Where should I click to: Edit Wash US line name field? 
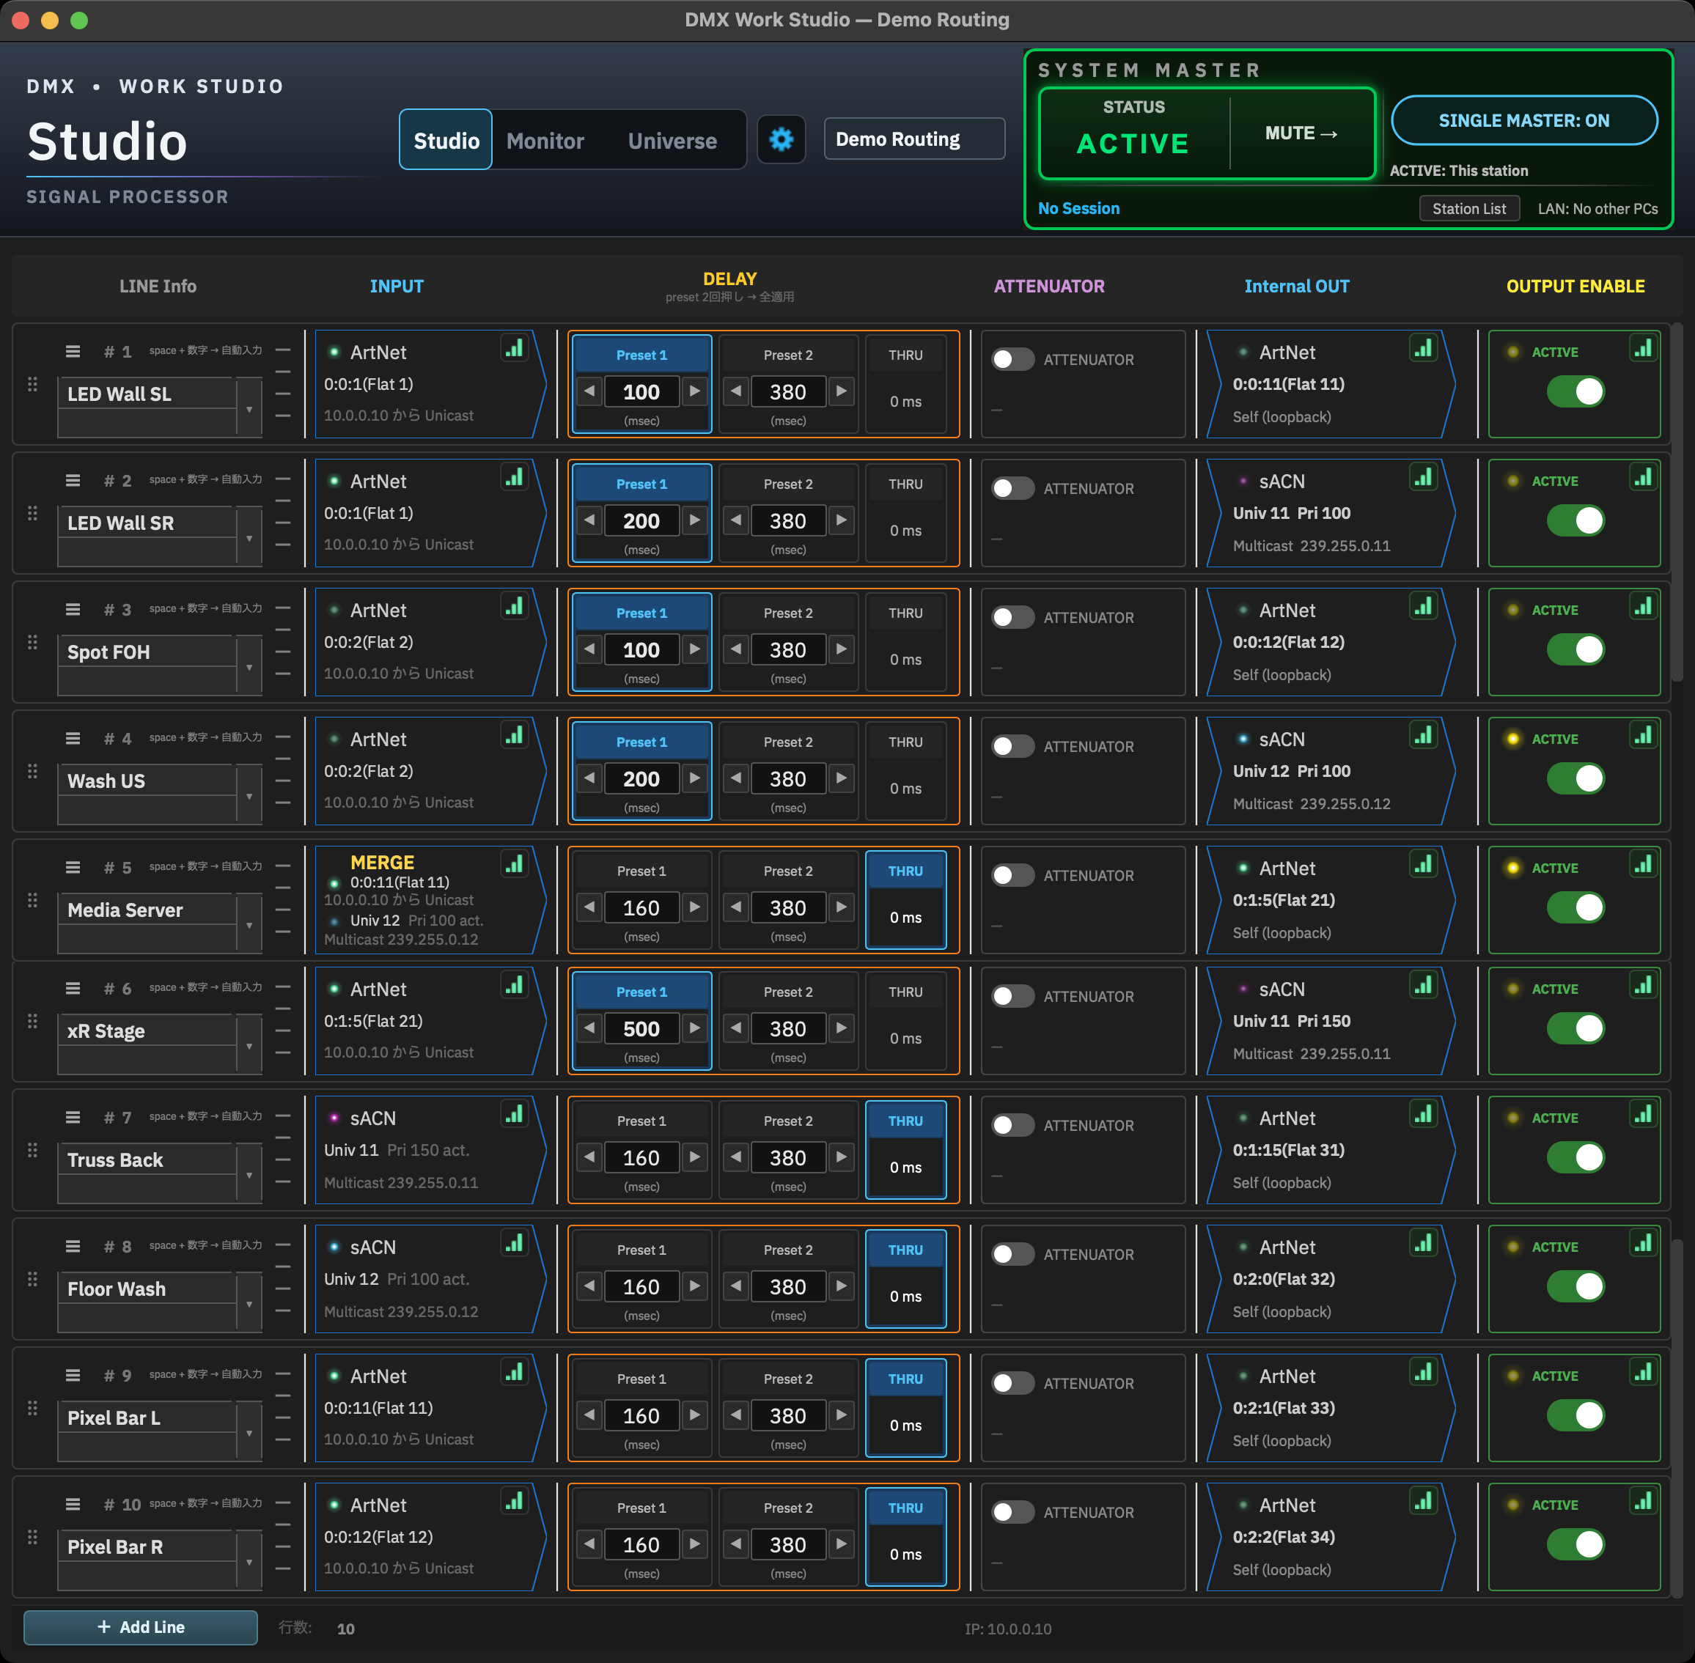pos(147,781)
